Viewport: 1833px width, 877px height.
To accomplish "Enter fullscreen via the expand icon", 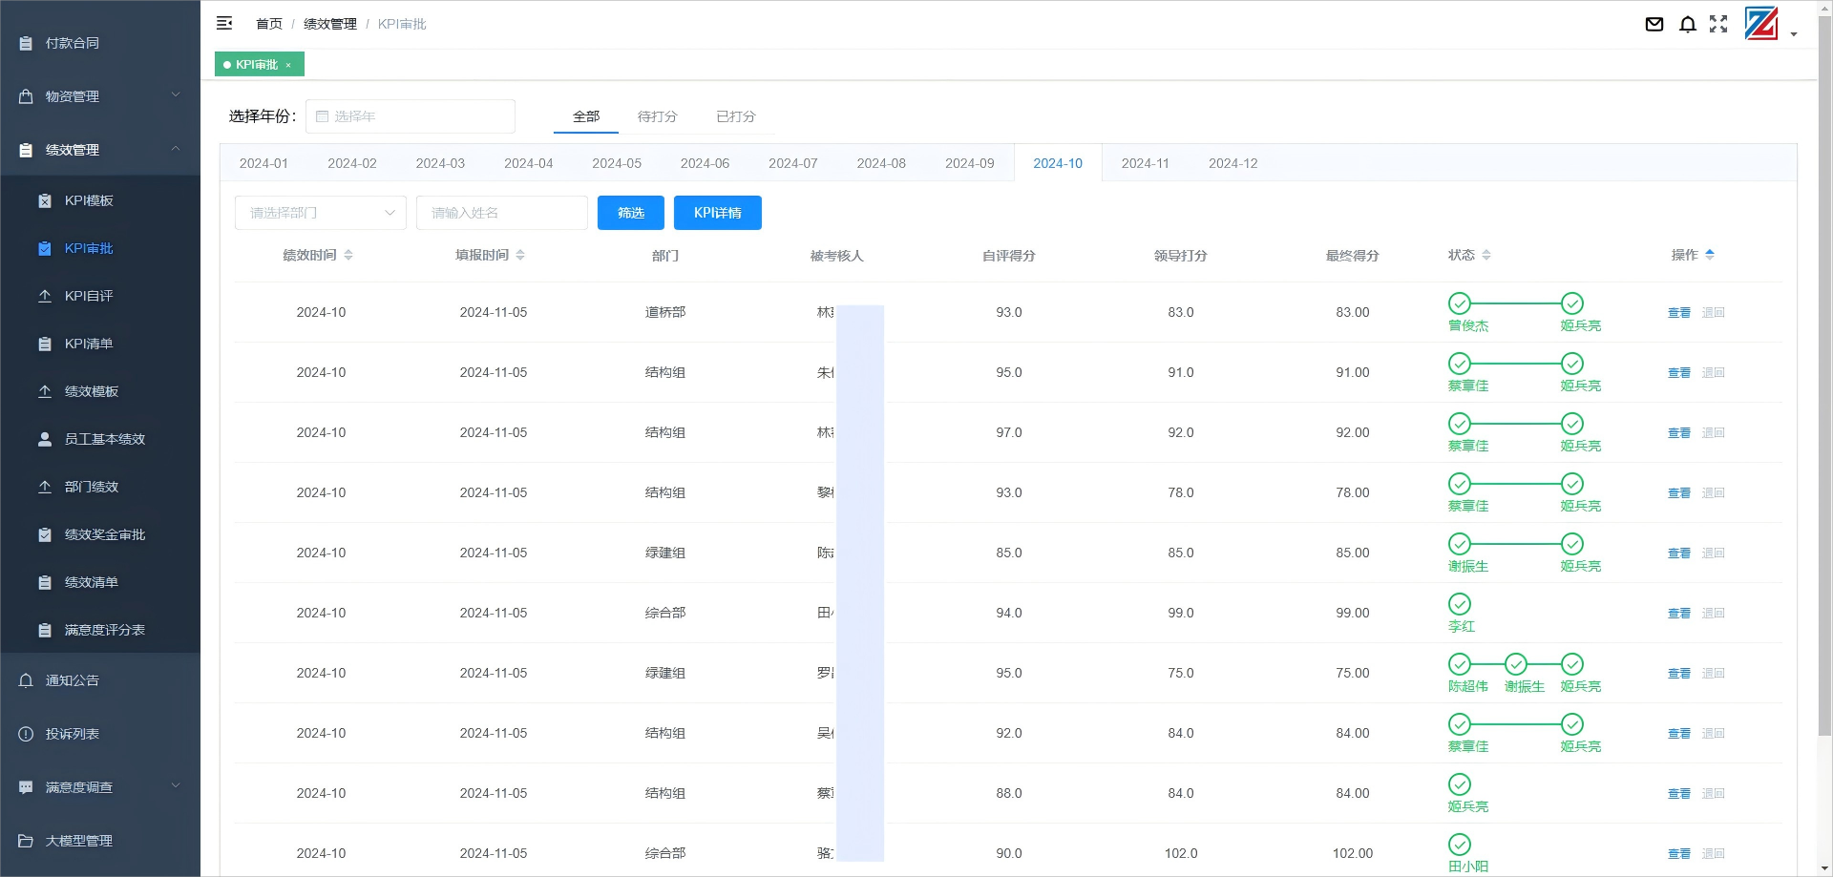I will 1718,25.
